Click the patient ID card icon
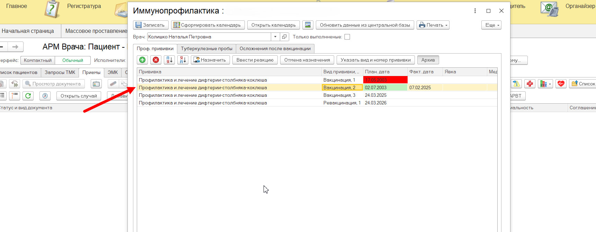 pos(96,84)
